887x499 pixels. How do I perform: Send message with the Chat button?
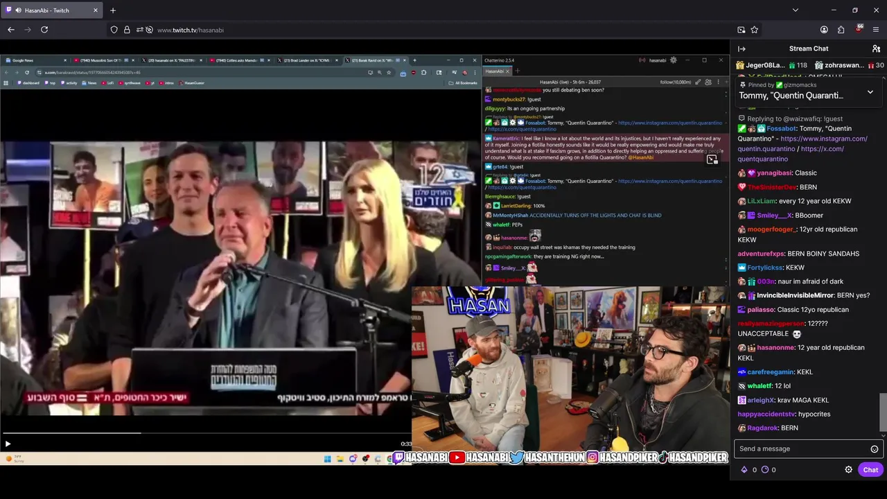click(x=870, y=470)
